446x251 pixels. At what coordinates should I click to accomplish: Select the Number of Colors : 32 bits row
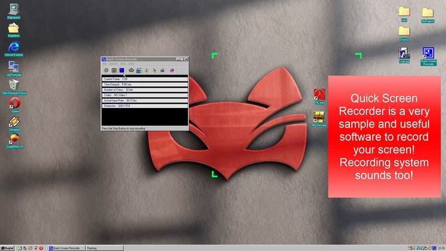point(145,90)
